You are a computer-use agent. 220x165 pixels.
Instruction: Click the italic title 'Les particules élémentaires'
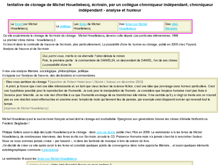tap(152, 36)
